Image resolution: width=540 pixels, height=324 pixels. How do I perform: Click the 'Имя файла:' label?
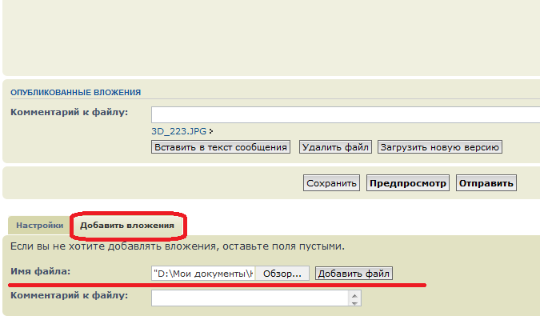(x=41, y=272)
